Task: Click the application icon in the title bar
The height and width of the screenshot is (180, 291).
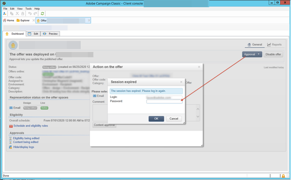Action: click(4, 3)
